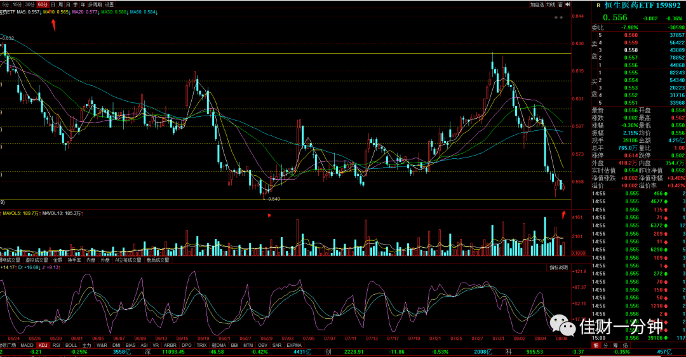
Task: Select VR indicator tab
Action: coord(156,345)
